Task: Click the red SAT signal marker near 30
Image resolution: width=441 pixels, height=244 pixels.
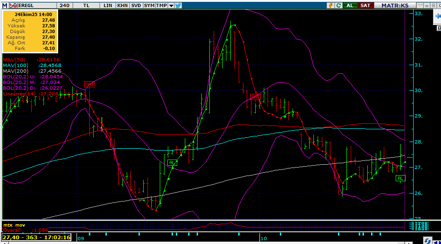Action: click(x=89, y=84)
